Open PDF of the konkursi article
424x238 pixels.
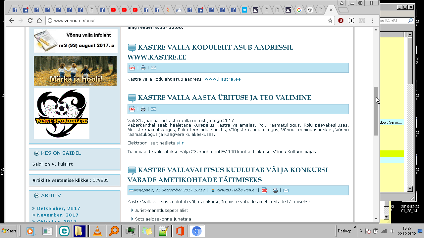264,190
